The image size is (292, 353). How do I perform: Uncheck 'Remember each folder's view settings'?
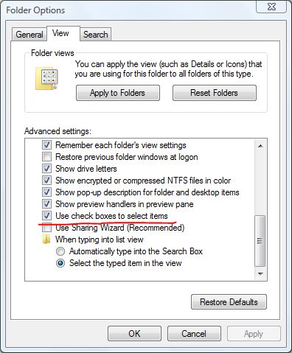[46, 145]
